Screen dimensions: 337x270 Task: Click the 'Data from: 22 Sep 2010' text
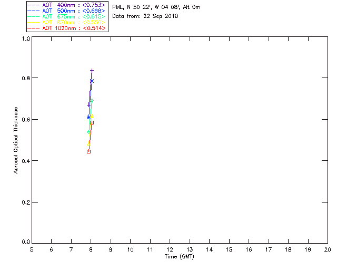click(145, 16)
